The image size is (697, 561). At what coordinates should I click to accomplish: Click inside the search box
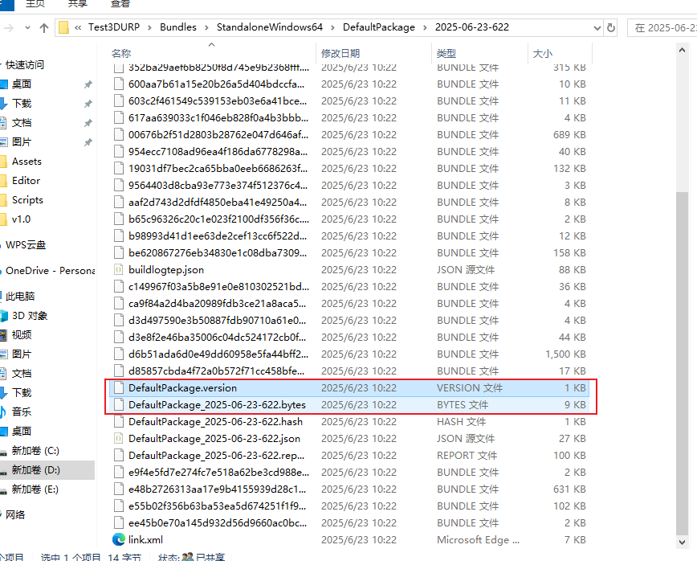click(662, 27)
